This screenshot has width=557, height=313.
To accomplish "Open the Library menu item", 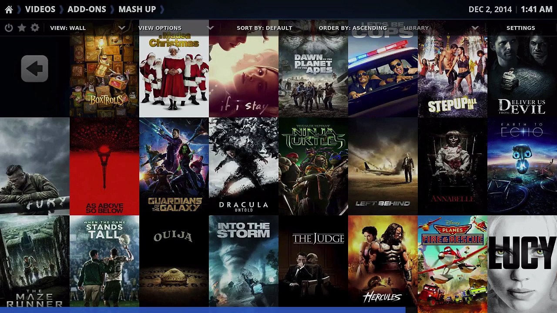I will click(x=416, y=28).
